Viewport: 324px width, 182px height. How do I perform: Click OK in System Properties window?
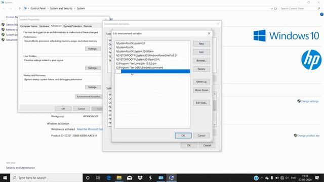point(63,109)
